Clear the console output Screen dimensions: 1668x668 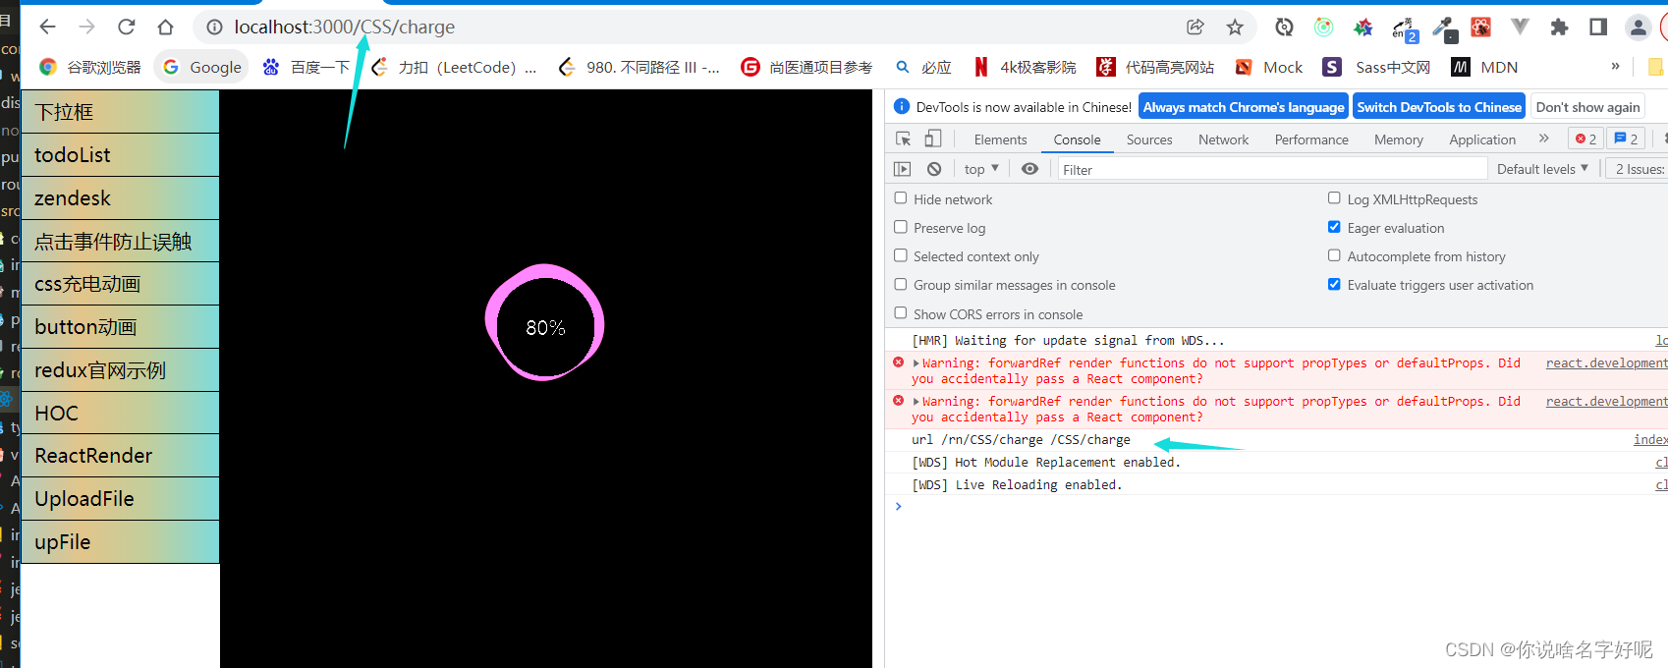934,169
